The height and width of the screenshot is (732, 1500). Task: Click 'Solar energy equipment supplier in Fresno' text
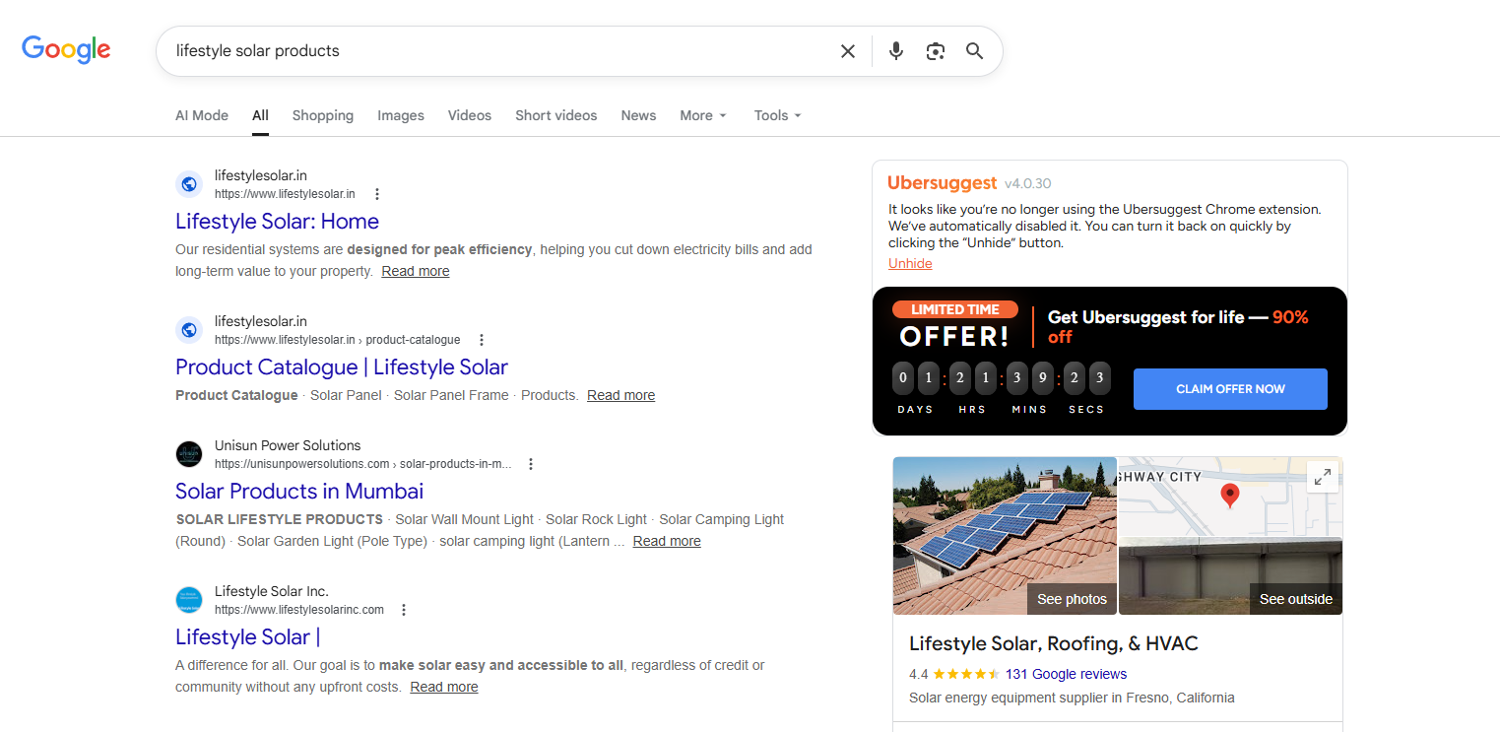(x=1072, y=698)
